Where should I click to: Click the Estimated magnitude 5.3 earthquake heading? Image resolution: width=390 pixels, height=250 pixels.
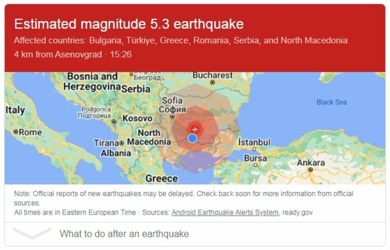point(129,24)
